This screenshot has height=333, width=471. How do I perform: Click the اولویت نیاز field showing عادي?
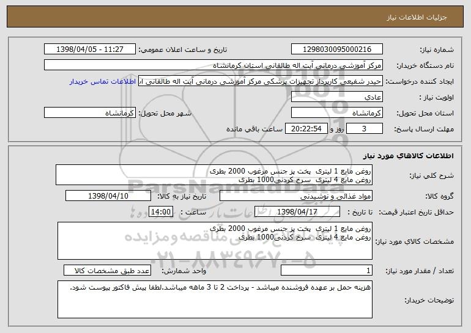[x=336, y=97]
